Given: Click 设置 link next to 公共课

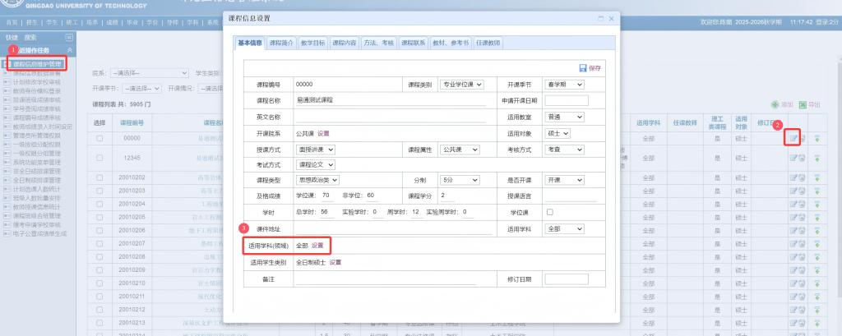Looking at the screenshot, I should (x=323, y=133).
